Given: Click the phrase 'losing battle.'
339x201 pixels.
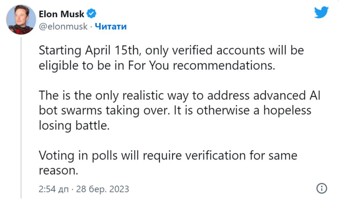Looking at the screenshot, I should 74,125.
